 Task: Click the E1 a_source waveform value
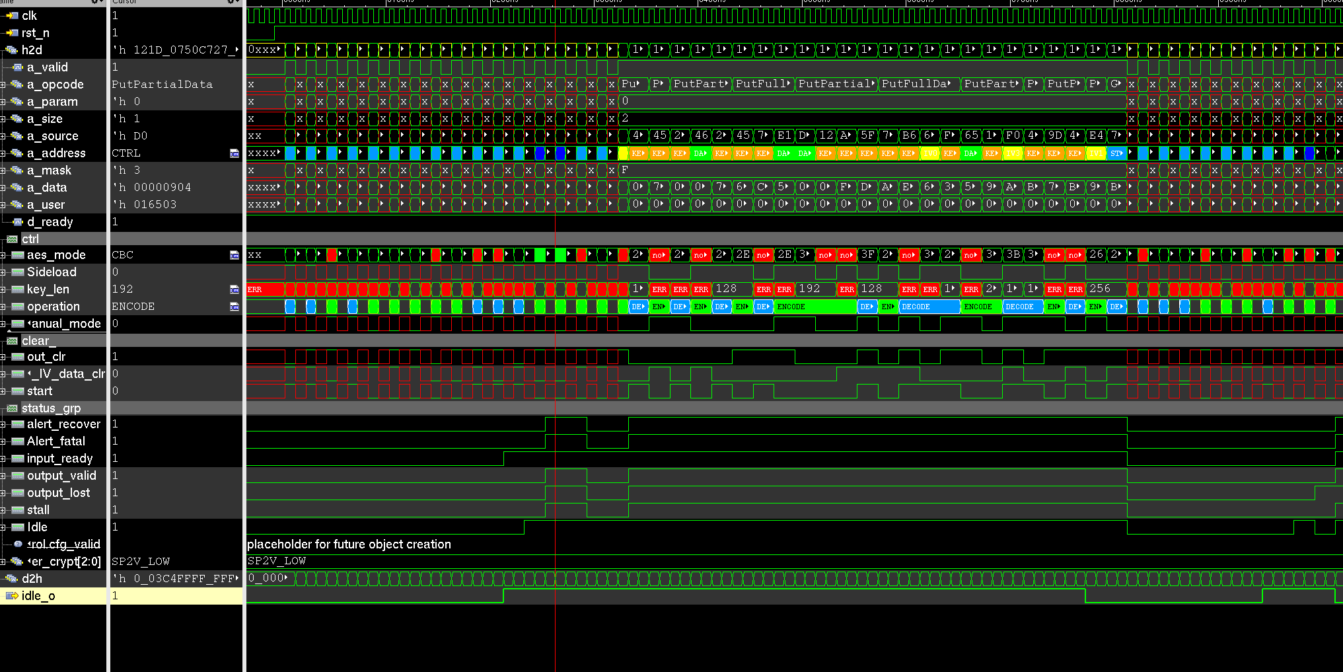[783, 135]
